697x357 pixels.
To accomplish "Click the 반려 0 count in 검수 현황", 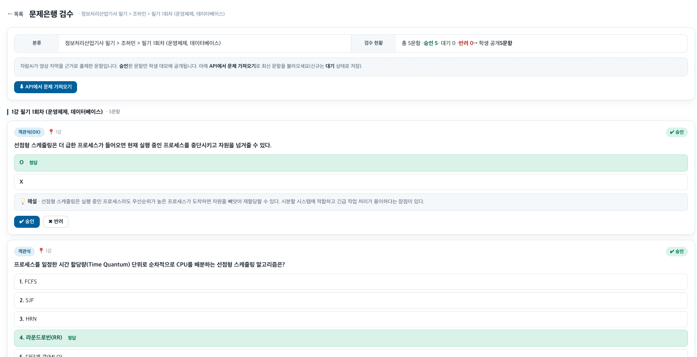I will click(x=466, y=43).
